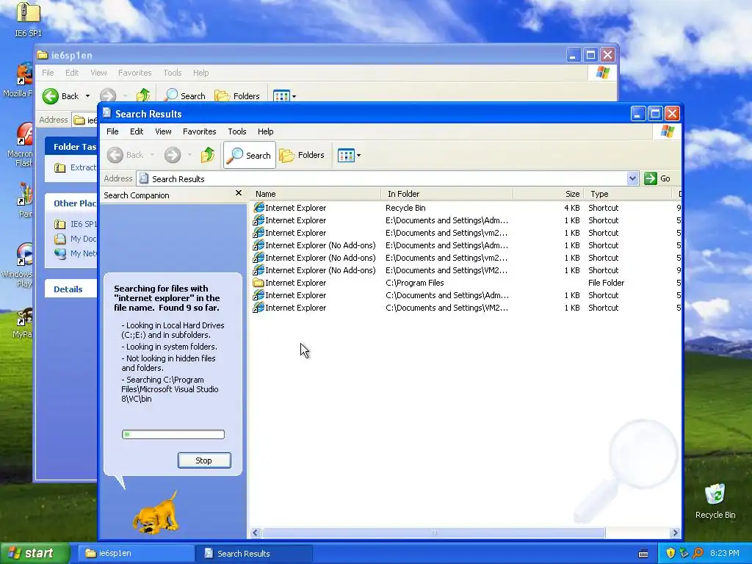Open My Network Places link icon in Other Places
This screenshot has height=564, width=752.
click(60, 253)
